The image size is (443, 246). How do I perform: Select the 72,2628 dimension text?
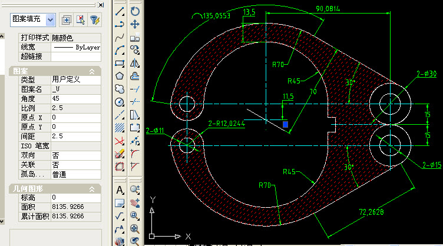pos(371,212)
